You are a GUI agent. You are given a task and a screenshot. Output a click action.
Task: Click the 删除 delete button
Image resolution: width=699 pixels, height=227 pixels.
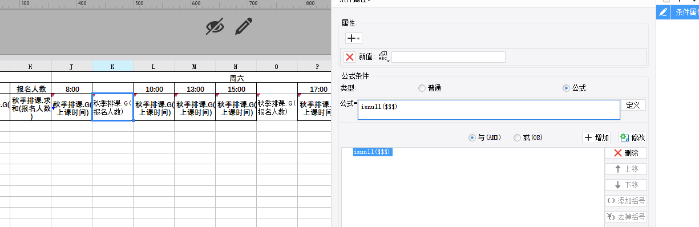625,153
